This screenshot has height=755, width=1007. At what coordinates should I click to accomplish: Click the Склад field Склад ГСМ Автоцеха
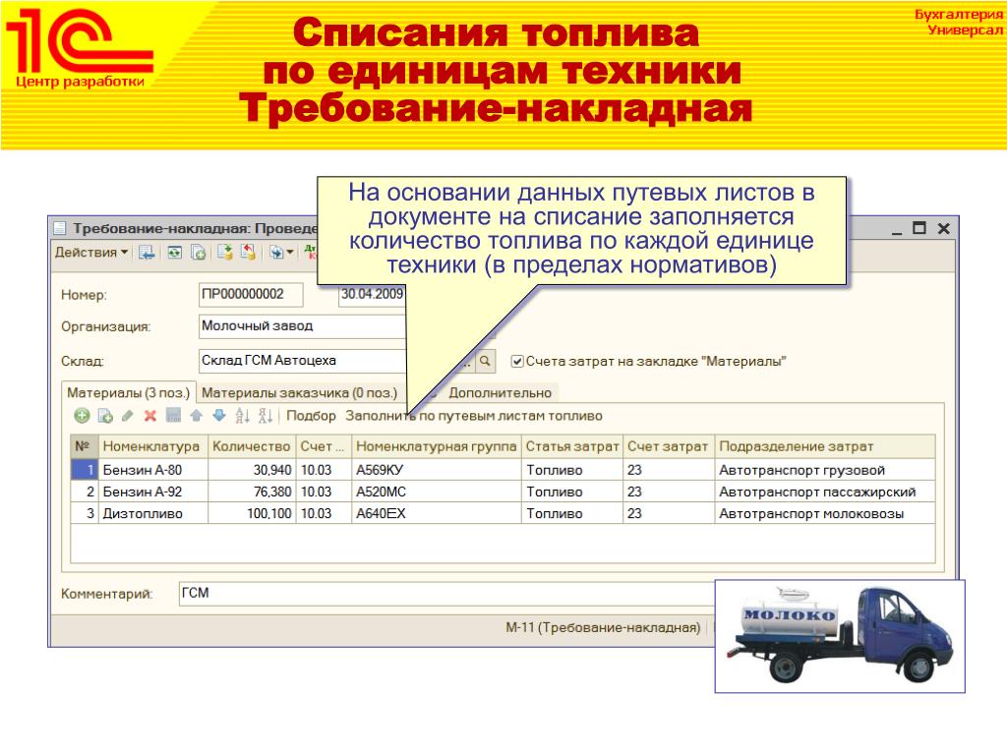pyautogui.click(x=302, y=361)
